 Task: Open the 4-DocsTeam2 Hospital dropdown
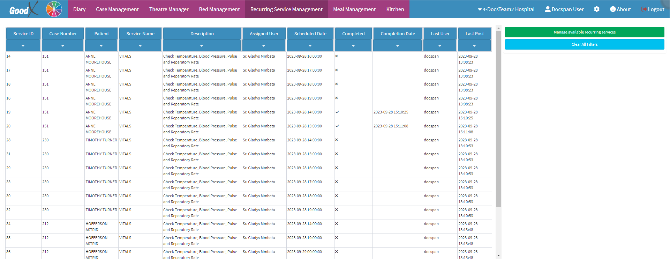(x=506, y=9)
